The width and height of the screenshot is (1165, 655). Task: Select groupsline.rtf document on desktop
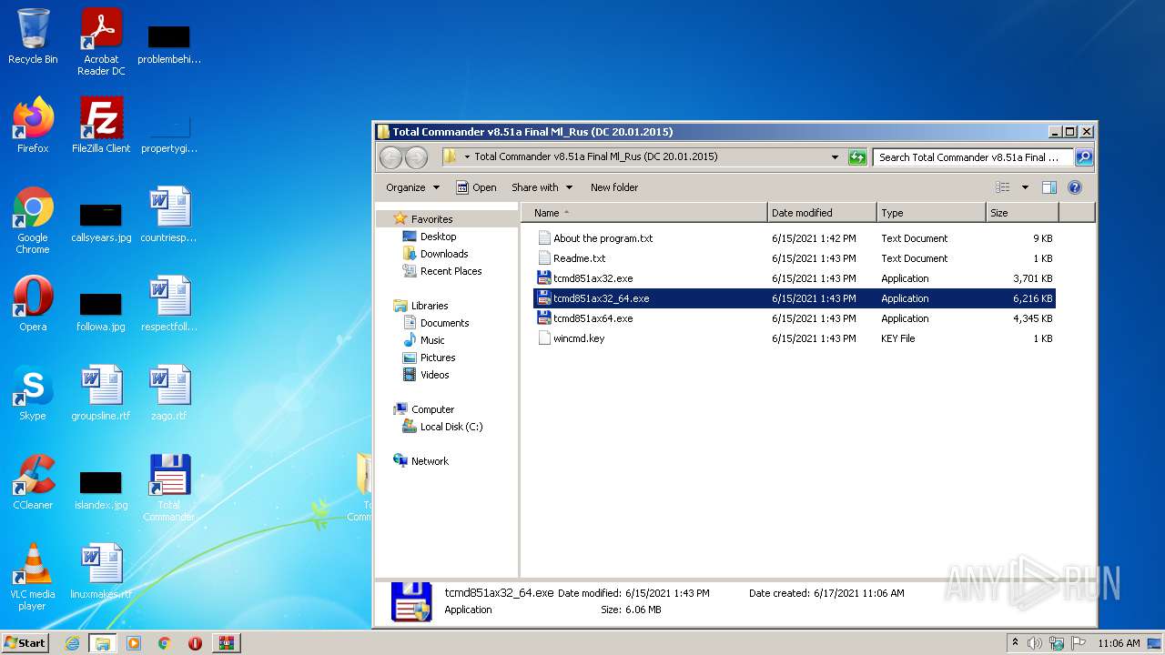(101, 393)
